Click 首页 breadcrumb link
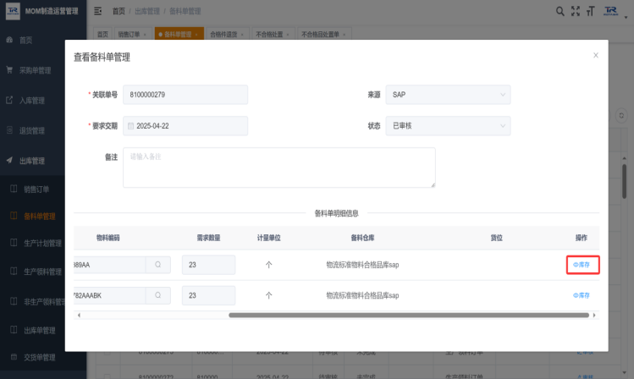Screen dimensions: 634x379 119,11
